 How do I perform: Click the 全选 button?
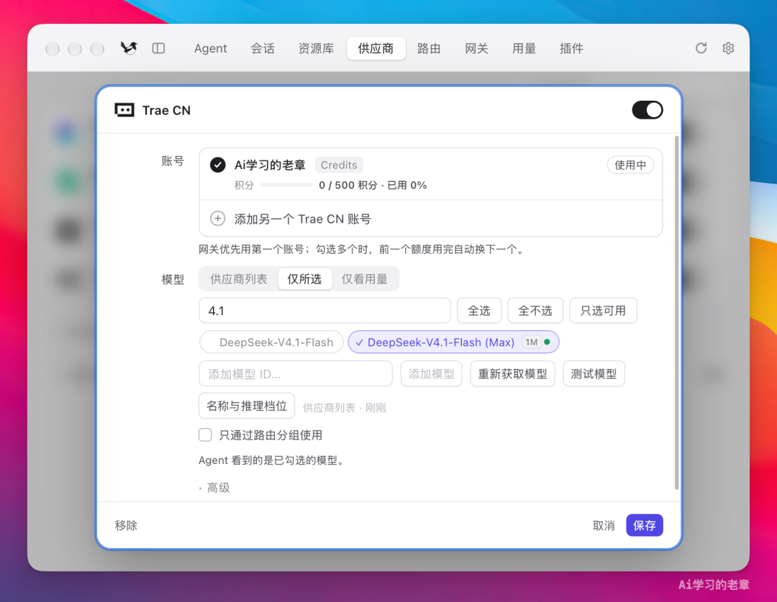pos(479,311)
